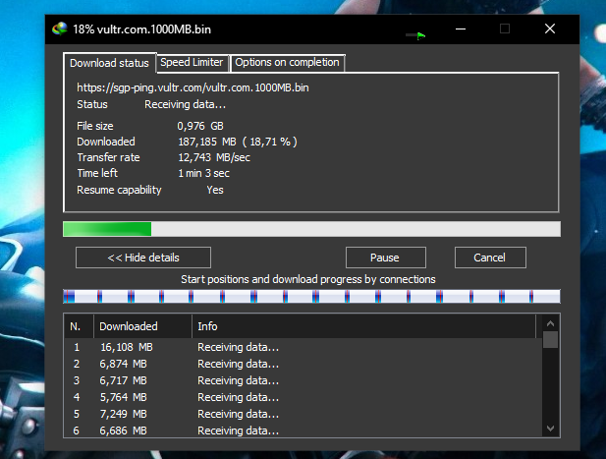Pause the current download
Viewport: 606px width, 459px height.
(386, 258)
